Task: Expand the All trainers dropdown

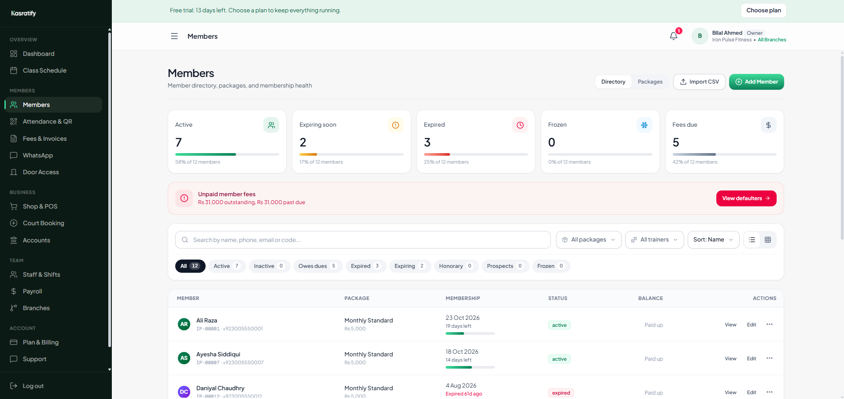Action: pos(655,240)
